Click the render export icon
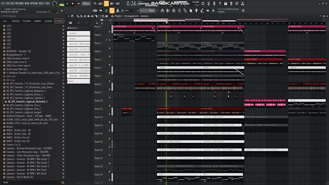Screen dimensions: 329x185 [231, 3]
